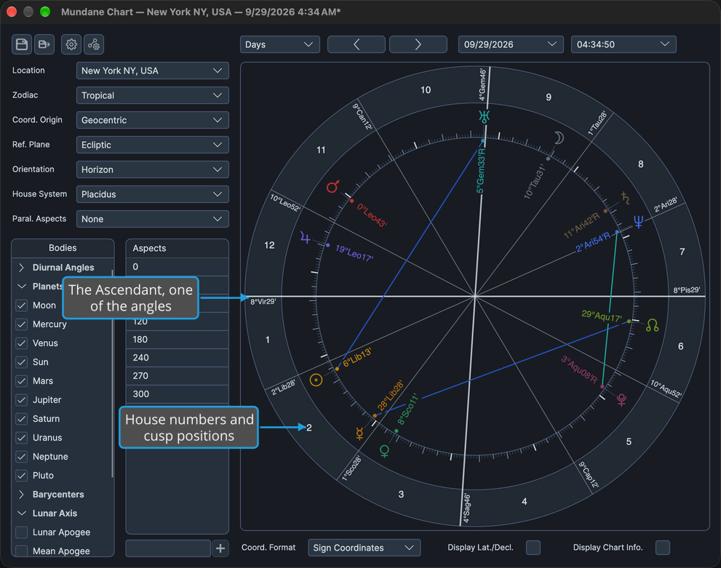The width and height of the screenshot is (721, 568).
Task: Open the Orientation Horizon dropdown
Action: click(153, 170)
